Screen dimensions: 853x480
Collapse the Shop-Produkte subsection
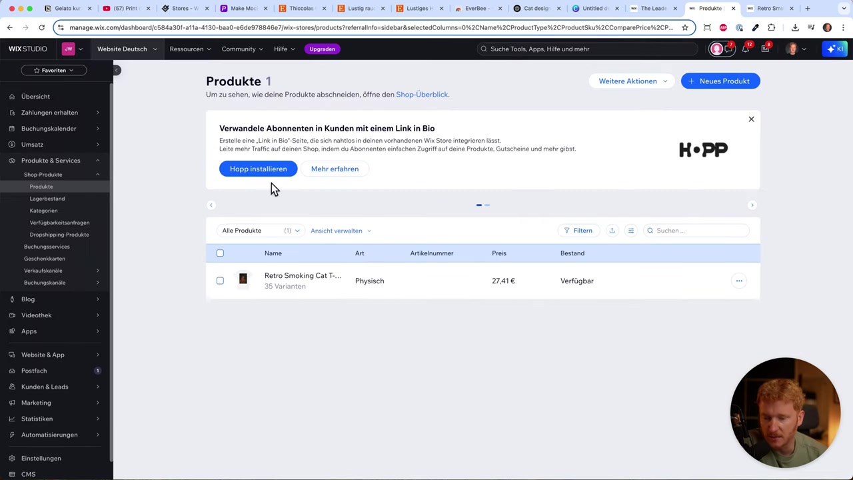pyautogui.click(x=97, y=175)
